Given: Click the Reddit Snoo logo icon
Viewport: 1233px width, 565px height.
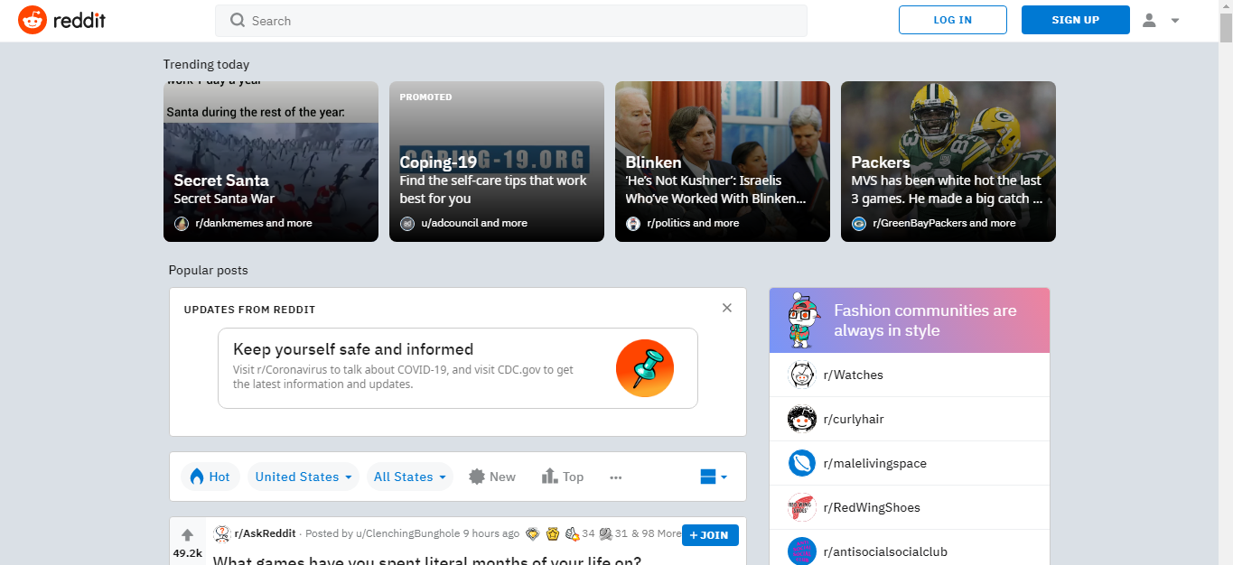Looking at the screenshot, I should (x=33, y=20).
